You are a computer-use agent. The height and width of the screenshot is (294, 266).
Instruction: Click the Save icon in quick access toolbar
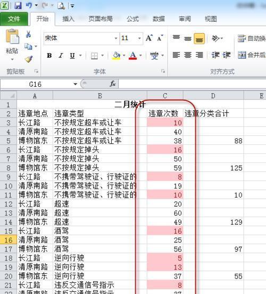(x=18, y=5)
